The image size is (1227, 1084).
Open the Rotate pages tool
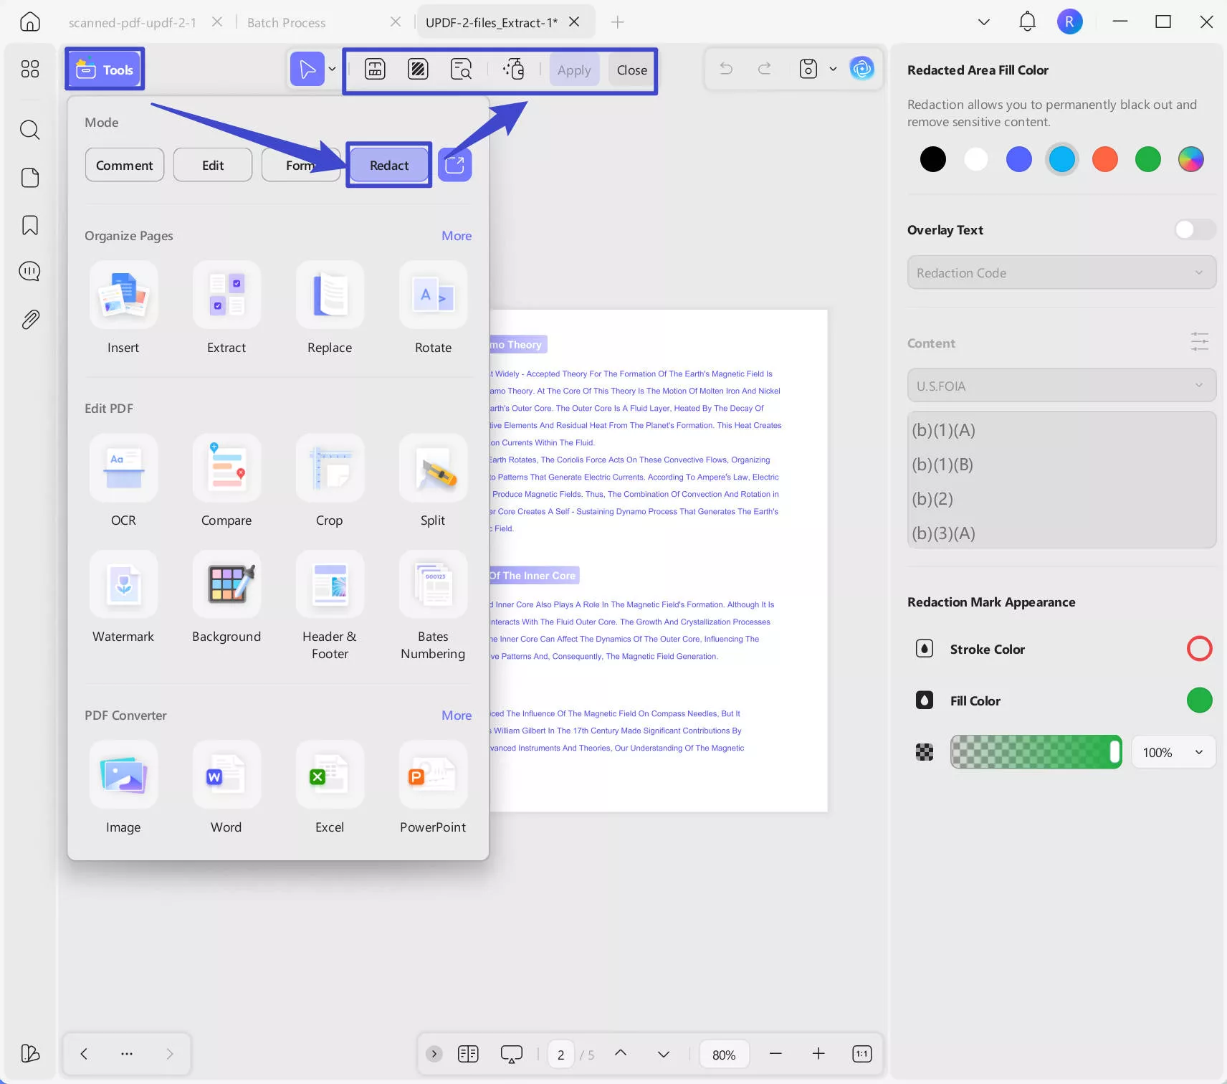pyautogui.click(x=433, y=308)
